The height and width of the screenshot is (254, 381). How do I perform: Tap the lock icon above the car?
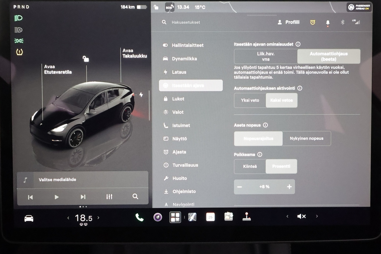[x=86, y=59]
